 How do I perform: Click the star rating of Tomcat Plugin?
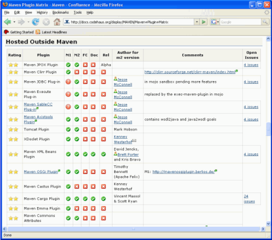(13, 129)
